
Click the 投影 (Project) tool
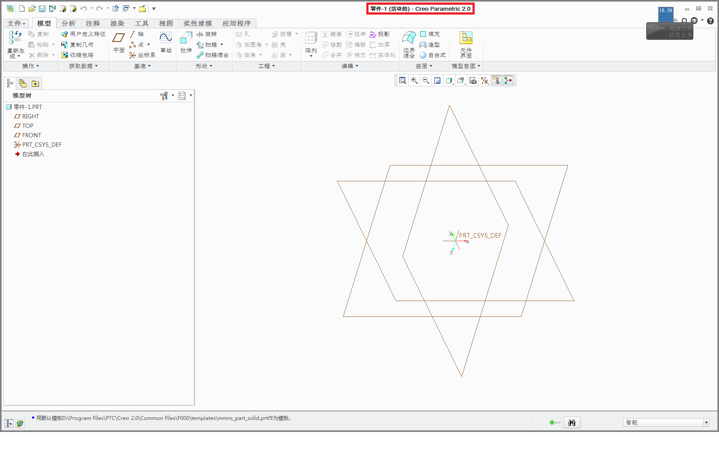380,34
